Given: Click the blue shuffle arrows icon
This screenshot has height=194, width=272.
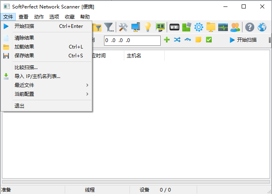Looking at the screenshot, I should point(177,40).
